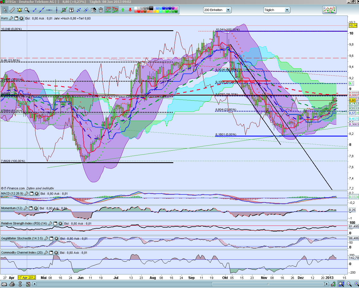Toggle the line chart style button
Viewport: 359px width, 288px height.
[x=108, y=10]
